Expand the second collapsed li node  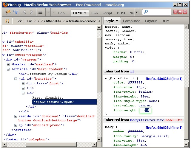[23, 88]
